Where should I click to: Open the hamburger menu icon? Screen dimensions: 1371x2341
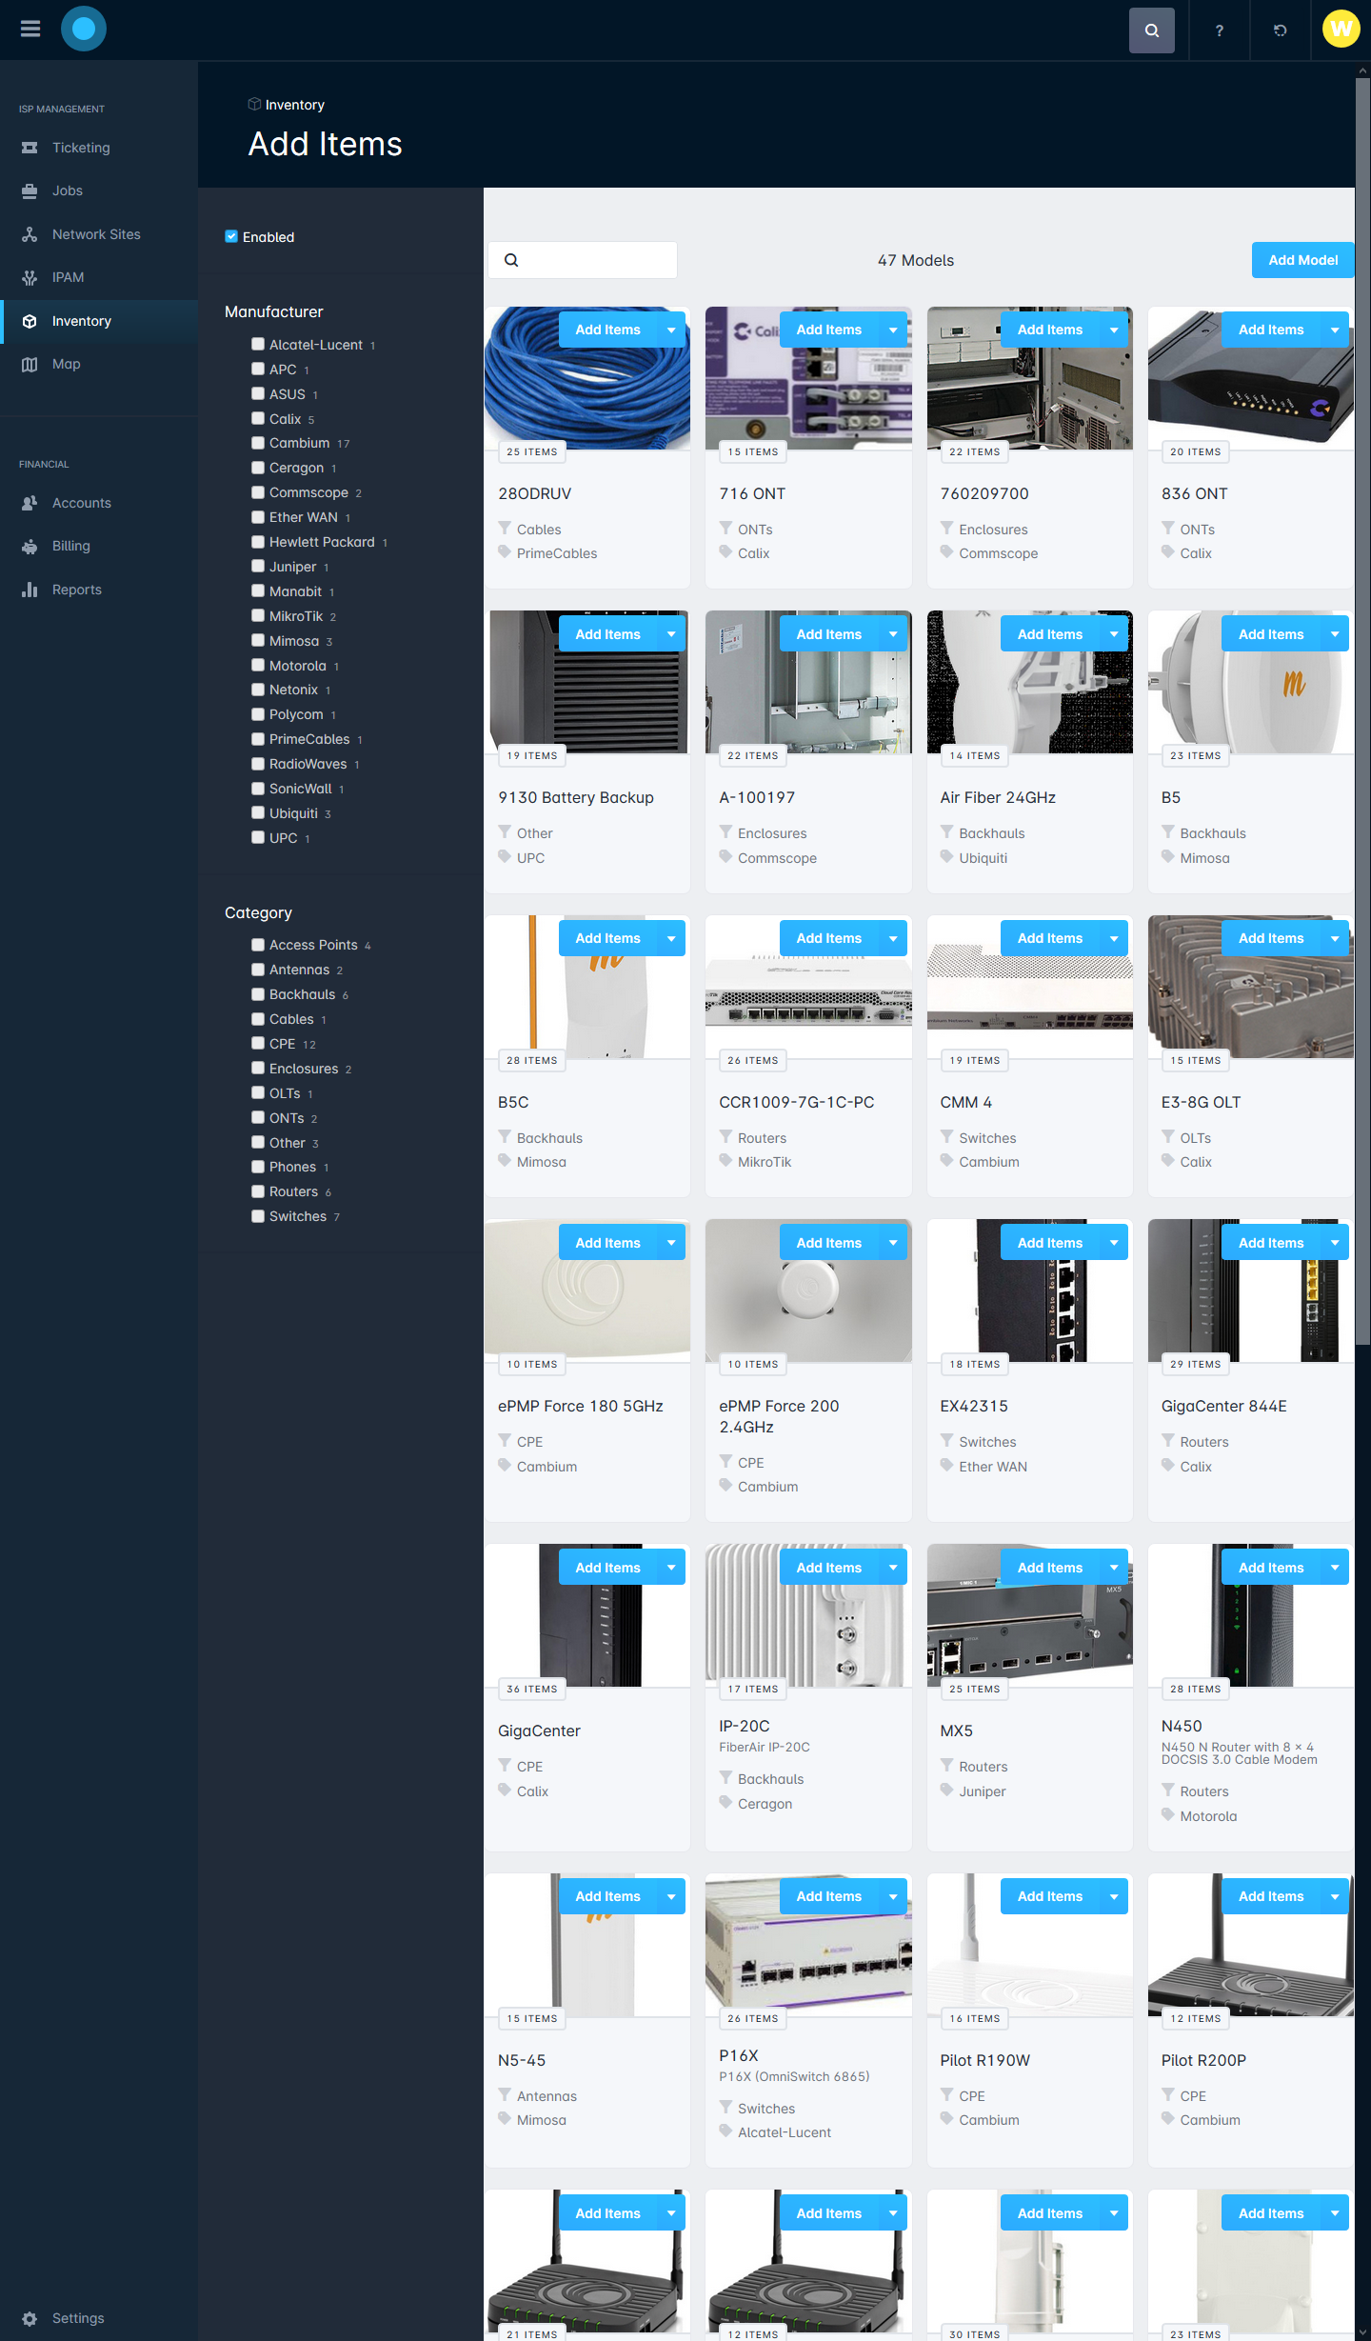click(30, 29)
